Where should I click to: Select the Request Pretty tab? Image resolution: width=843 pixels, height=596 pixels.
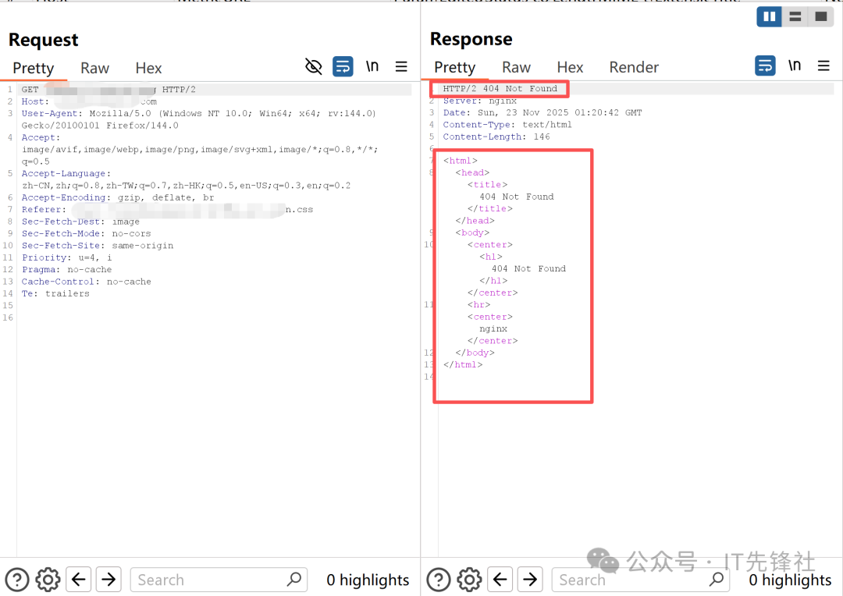(x=34, y=68)
